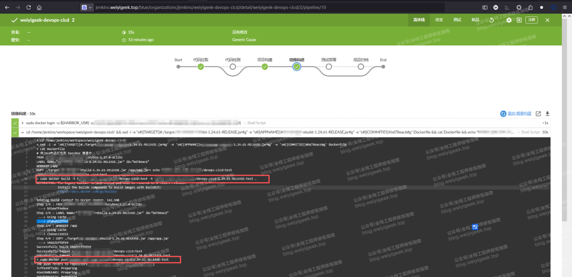Click the 没有修改 text

pos(240,32)
